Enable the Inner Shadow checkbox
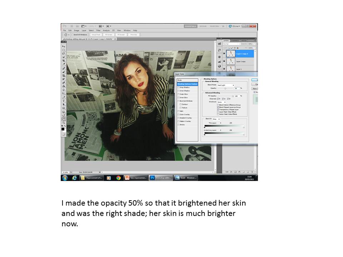Screen dimensions: 343x257 tap(179, 91)
